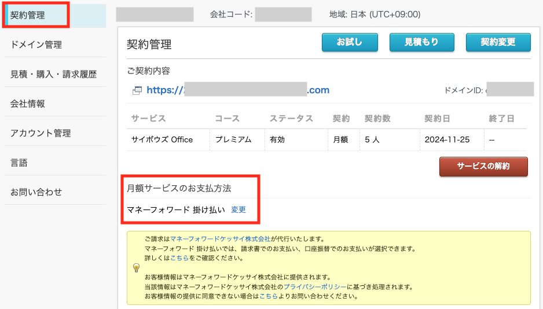The height and width of the screenshot is (309, 543).
Task: Open 見積・購入・請求履歴 in the sidebar
Action: (x=53, y=74)
